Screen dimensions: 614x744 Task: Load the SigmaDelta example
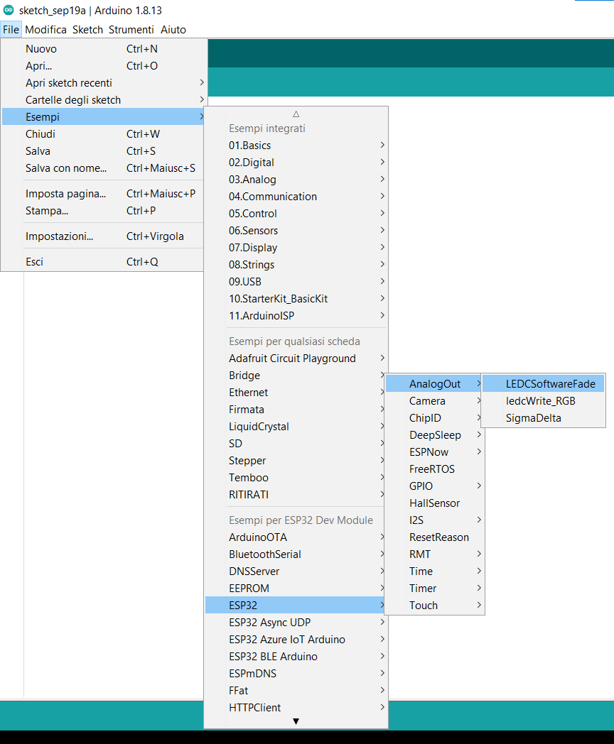tap(544, 418)
